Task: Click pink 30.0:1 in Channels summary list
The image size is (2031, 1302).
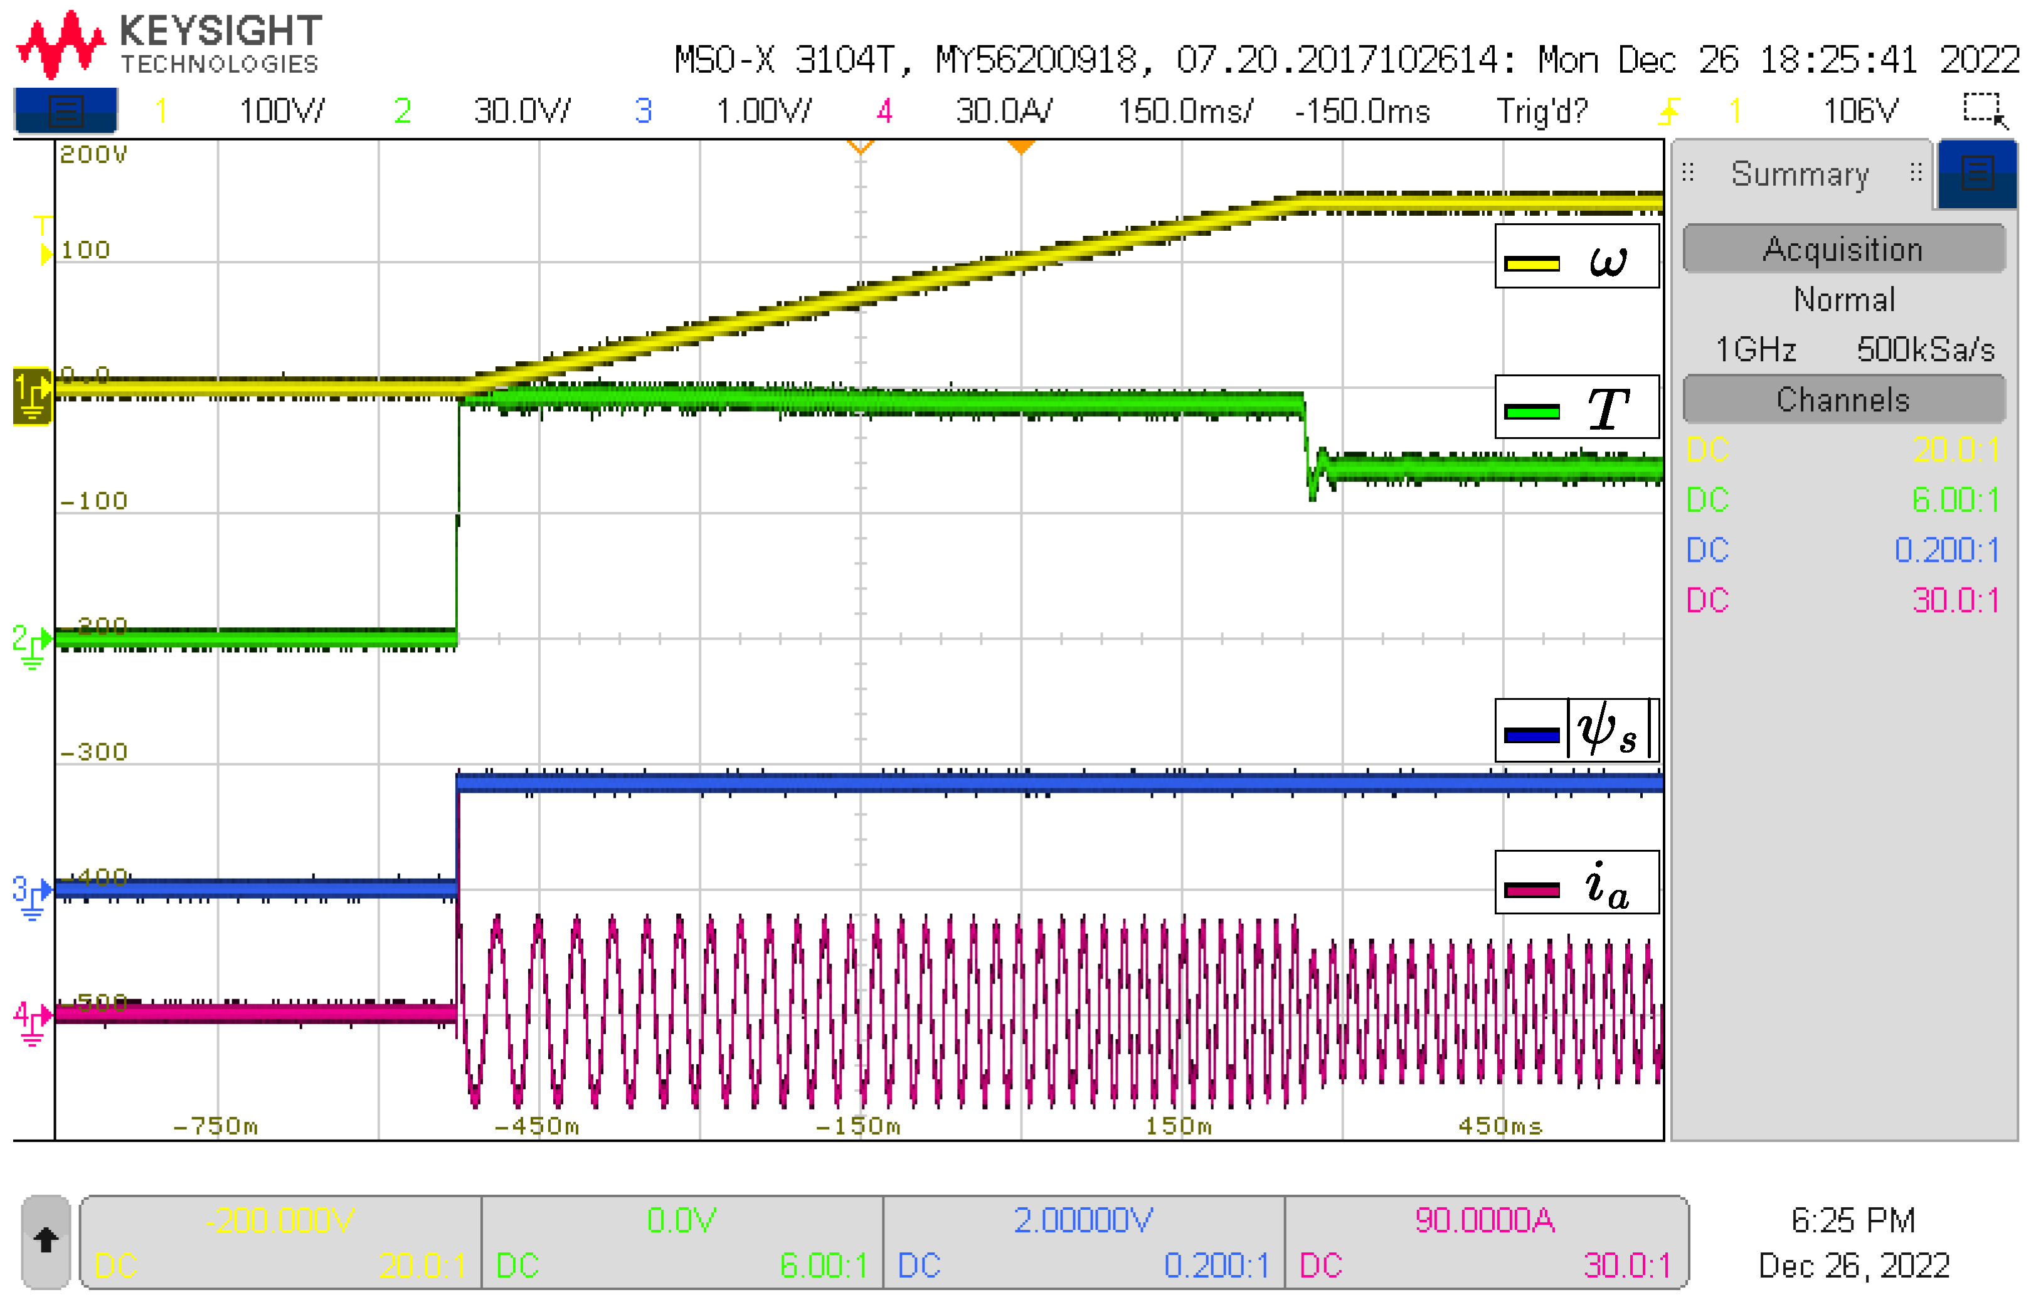Action: click(x=1956, y=600)
